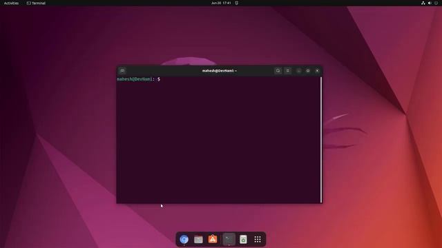Minimize the terminal window
Viewport: 442px width, 248px height.
tap(299, 70)
